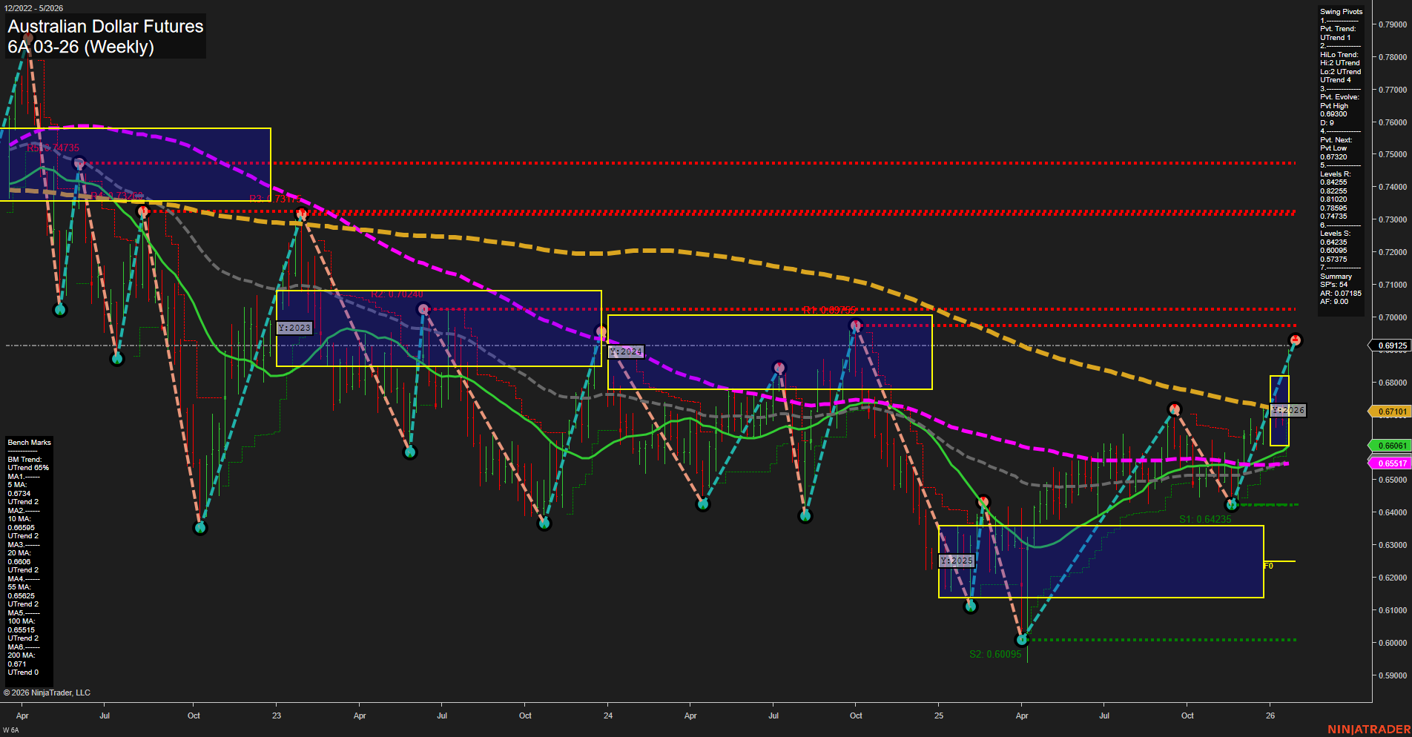The height and width of the screenshot is (737, 1412).
Task: Open the Swing Pivots summary panel
Action: coord(1340,11)
